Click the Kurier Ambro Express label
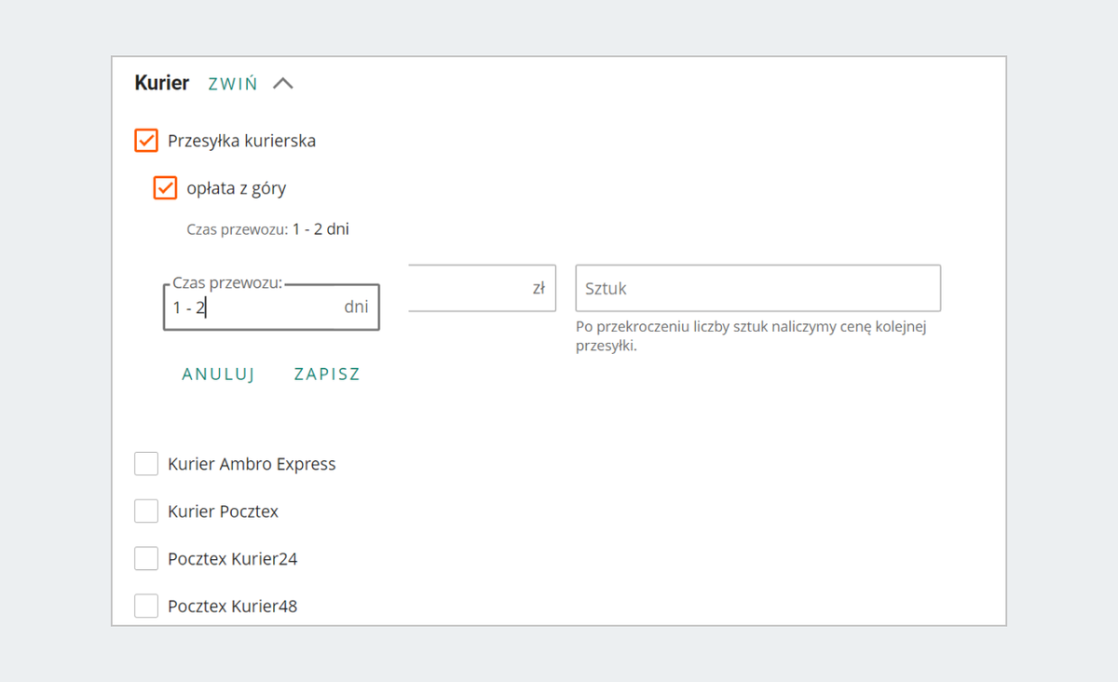Image resolution: width=1118 pixels, height=682 pixels. (252, 464)
